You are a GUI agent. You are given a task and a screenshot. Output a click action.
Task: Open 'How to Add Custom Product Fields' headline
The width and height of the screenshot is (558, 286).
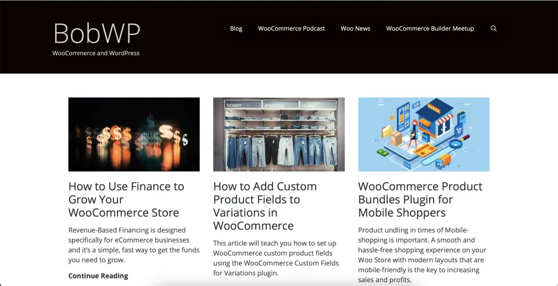point(265,206)
